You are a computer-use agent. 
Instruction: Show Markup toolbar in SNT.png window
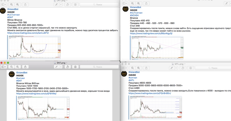75,67
